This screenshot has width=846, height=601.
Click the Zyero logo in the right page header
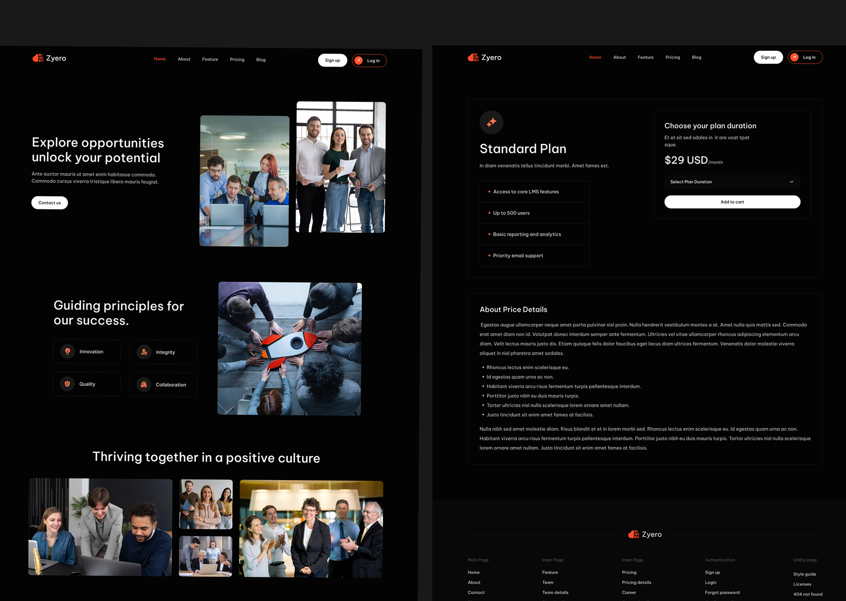coord(484,57)
